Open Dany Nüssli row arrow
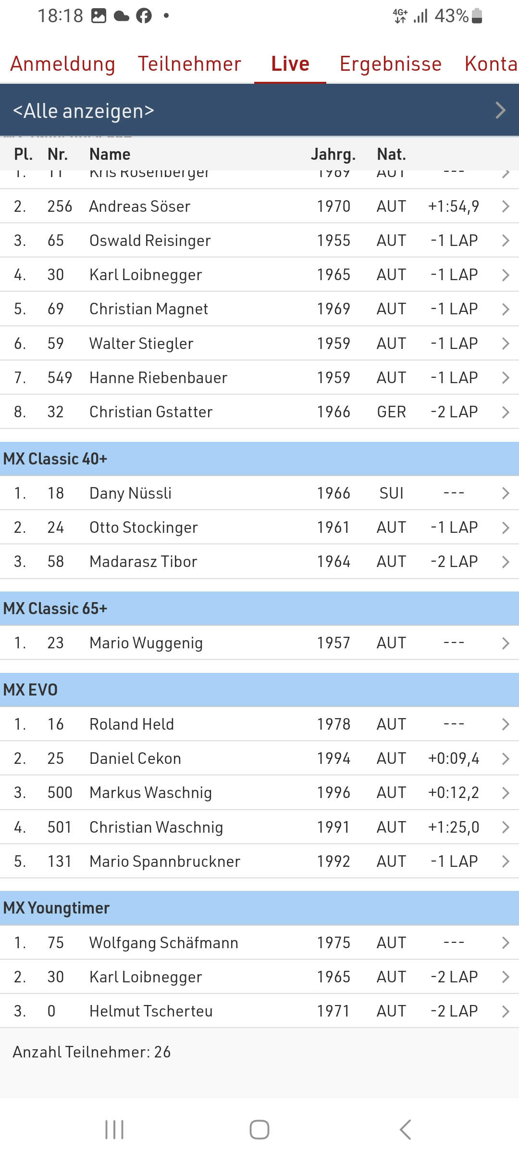Image resolution: width=519 pixels, height=1159 pixels. click(x=505, y=493)
